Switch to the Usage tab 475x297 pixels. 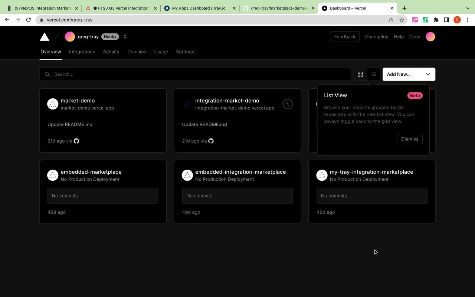[x=161, y=52]
